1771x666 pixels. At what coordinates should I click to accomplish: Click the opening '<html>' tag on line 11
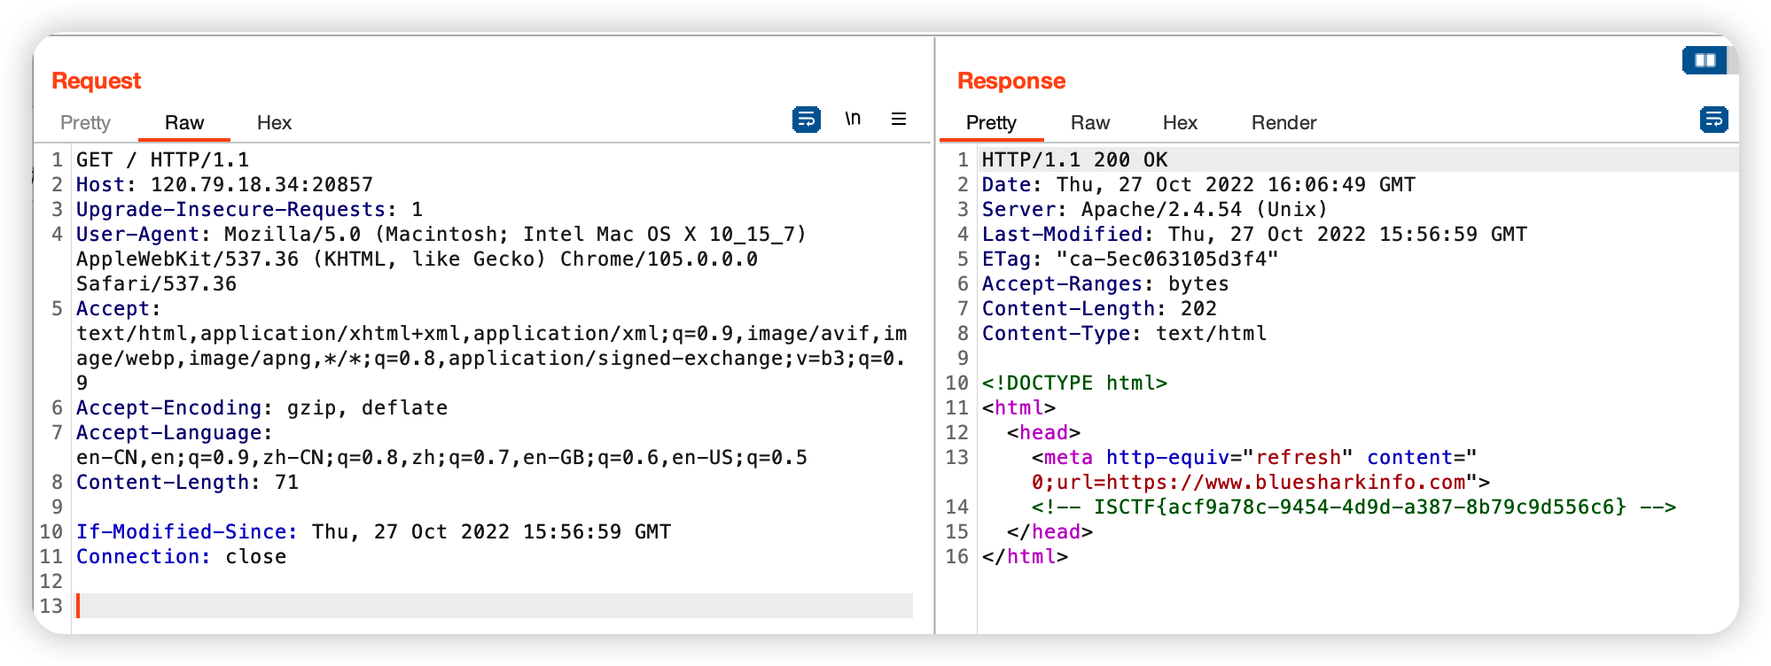tap(1018, 407)
